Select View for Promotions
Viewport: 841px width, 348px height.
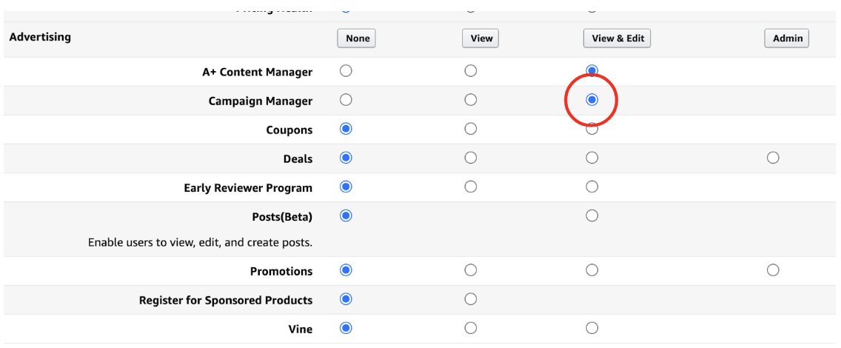click(470, 270)
